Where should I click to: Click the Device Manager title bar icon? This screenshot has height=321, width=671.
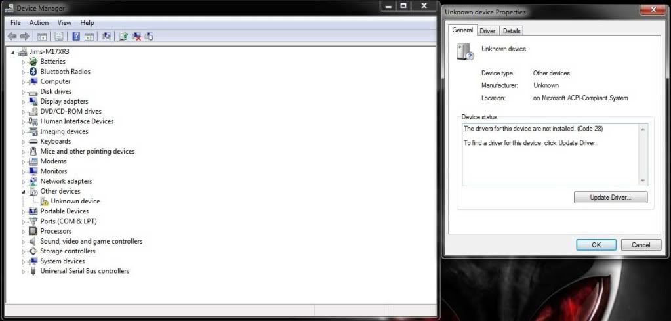9,8
